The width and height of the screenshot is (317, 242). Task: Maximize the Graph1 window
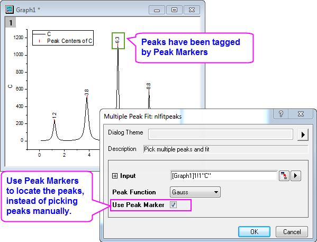(x=174, y=10)
